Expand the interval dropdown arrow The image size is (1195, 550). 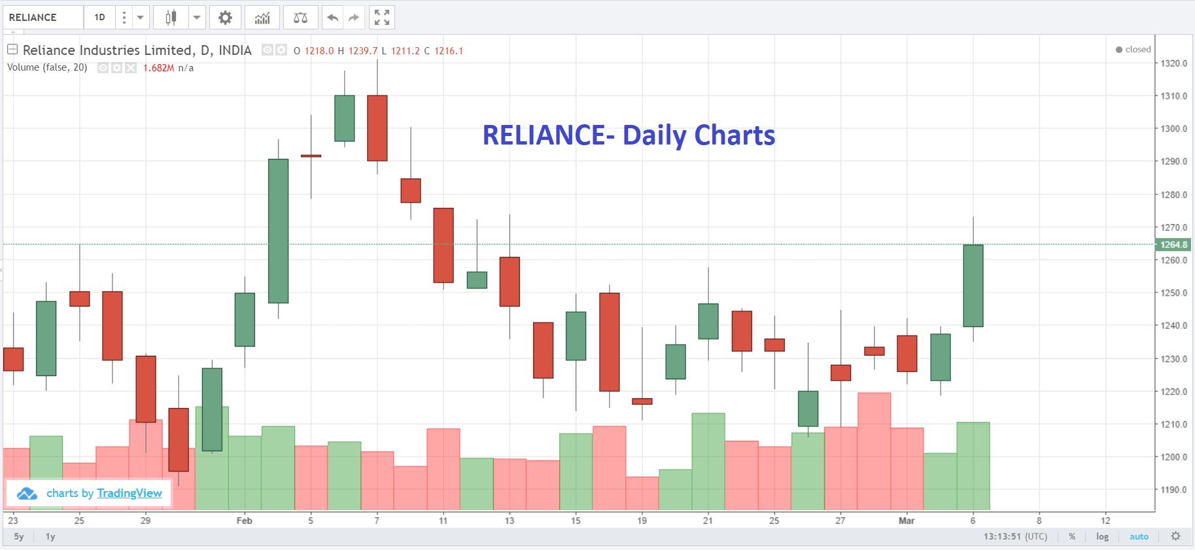point(140,18)
